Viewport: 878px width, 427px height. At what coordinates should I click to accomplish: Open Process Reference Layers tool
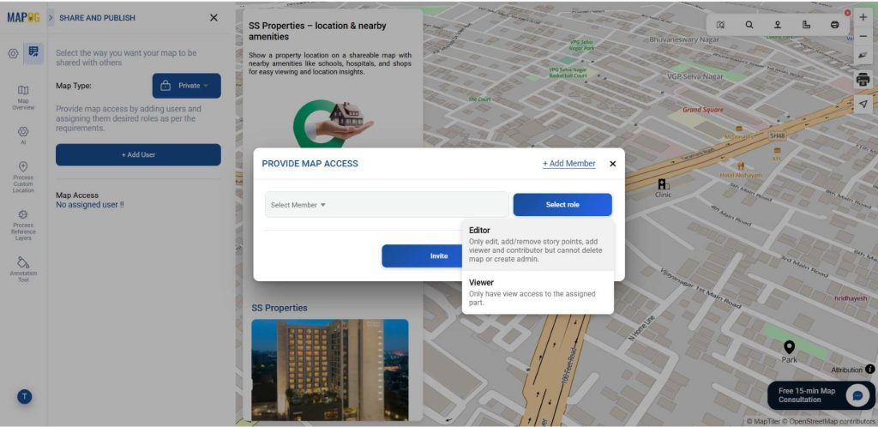[x=23, y=225]
